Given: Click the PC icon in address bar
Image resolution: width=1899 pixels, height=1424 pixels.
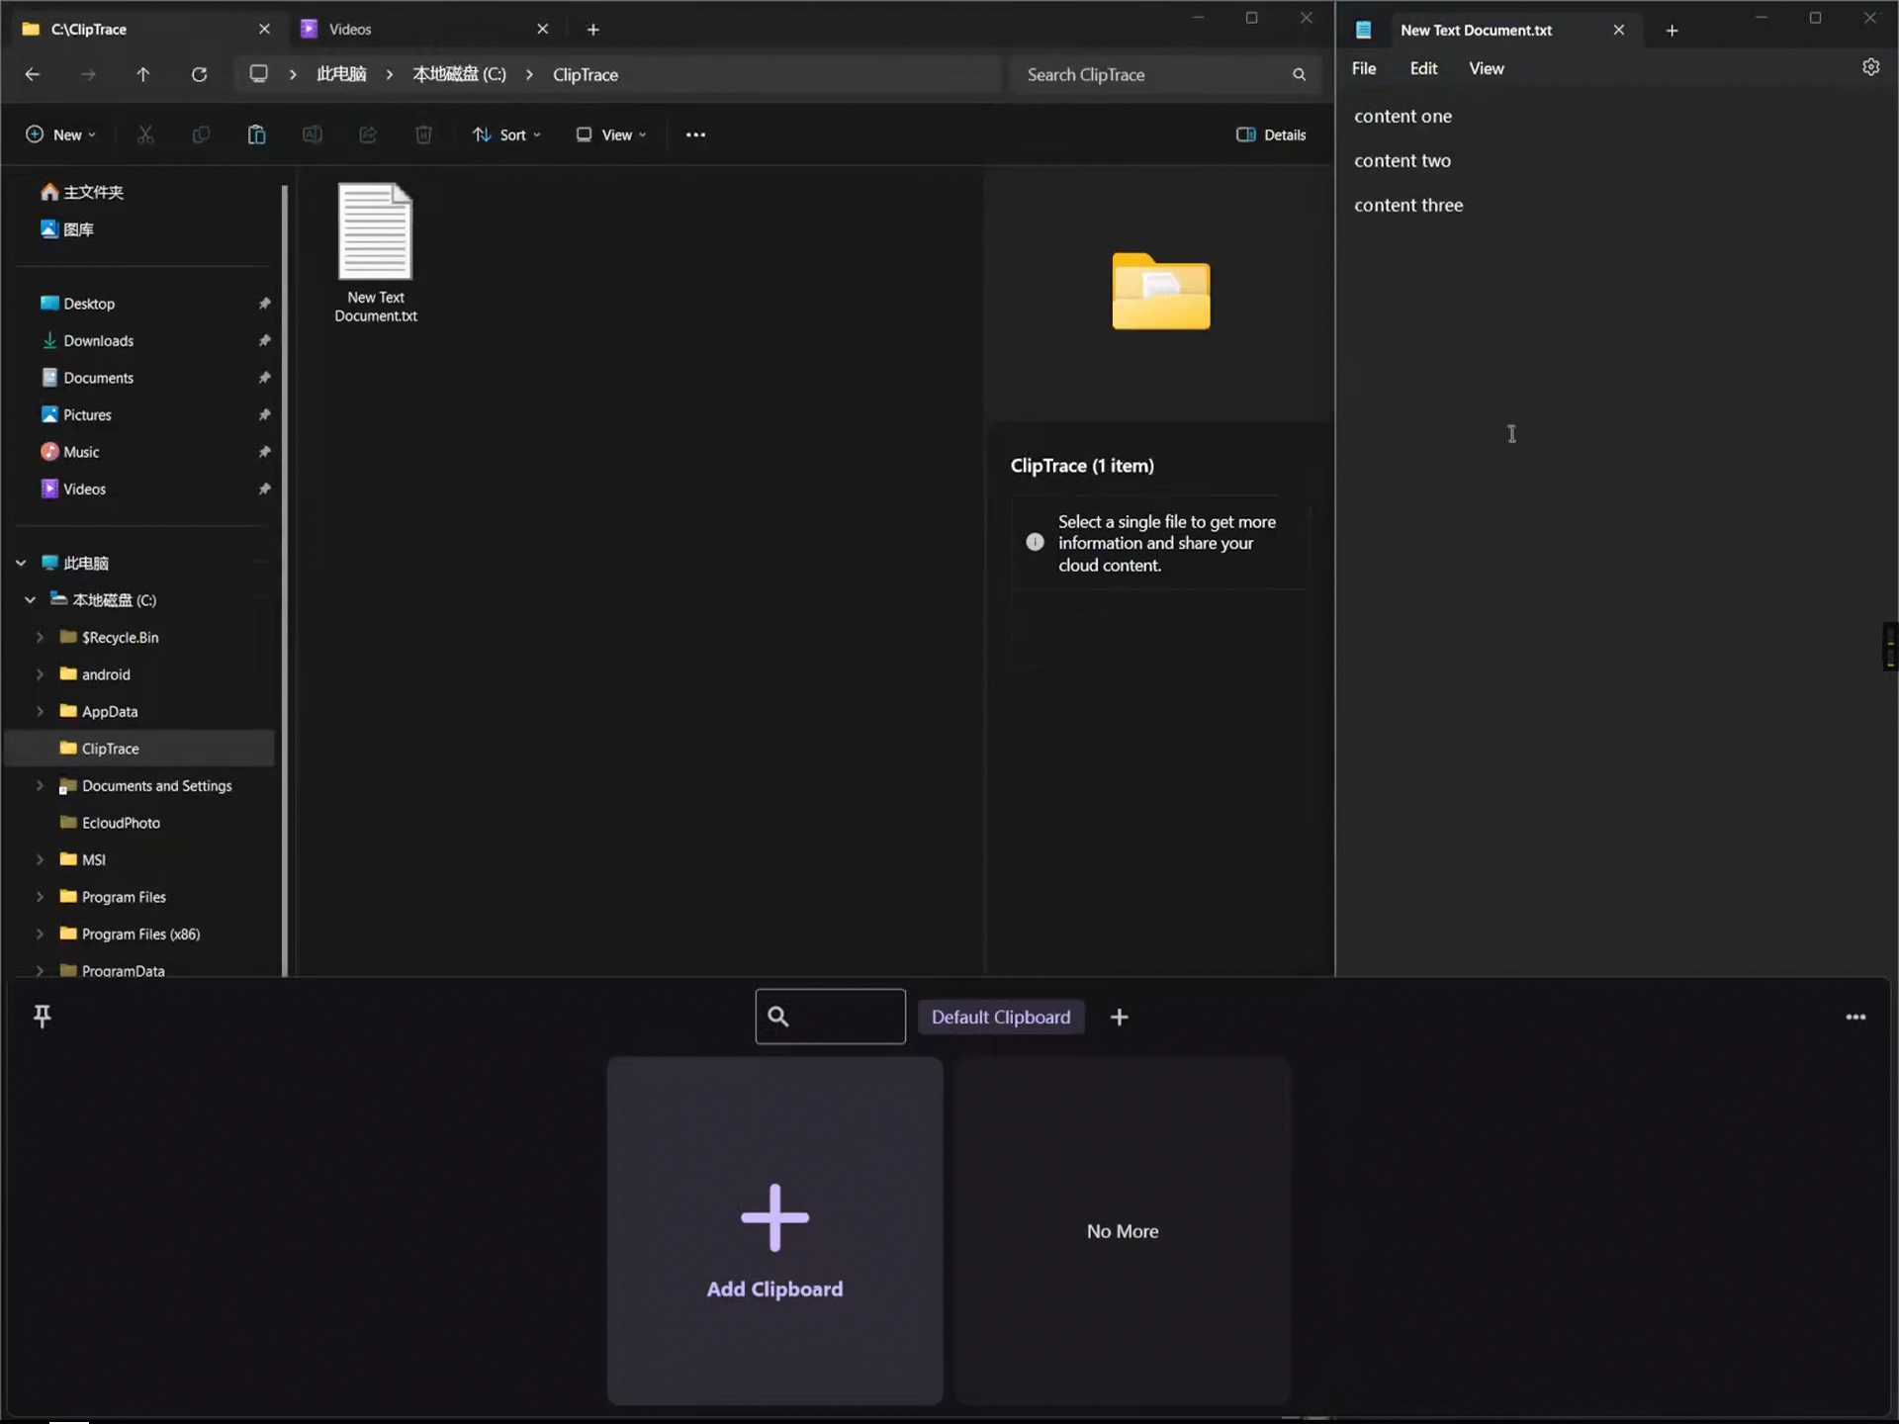Looking at the screenshot, I should click(x=258, y=74).
